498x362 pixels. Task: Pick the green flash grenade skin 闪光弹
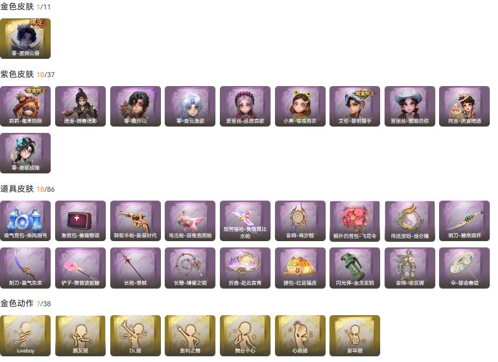coord(355,268)
